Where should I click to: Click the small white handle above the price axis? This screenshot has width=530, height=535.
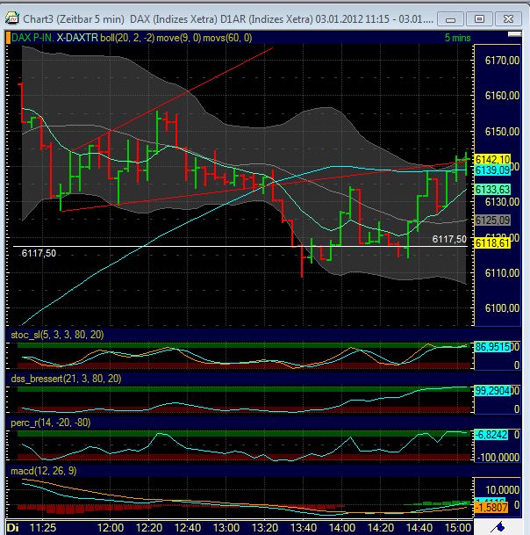514,33
